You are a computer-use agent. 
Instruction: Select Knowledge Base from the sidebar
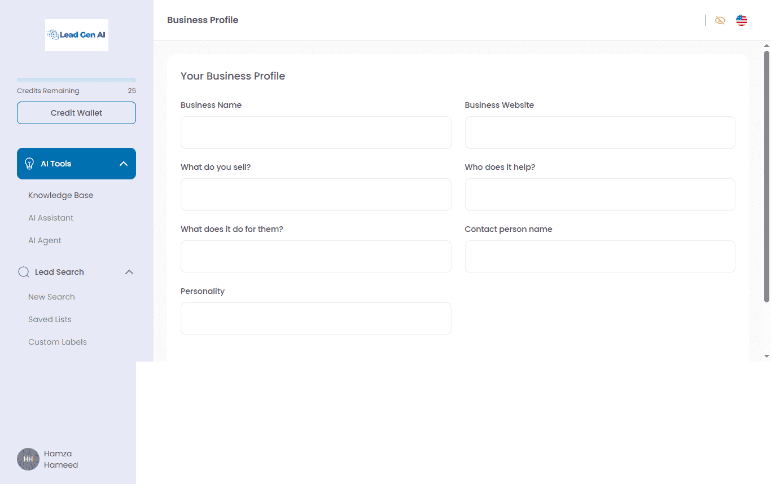(x=60, y=195)
